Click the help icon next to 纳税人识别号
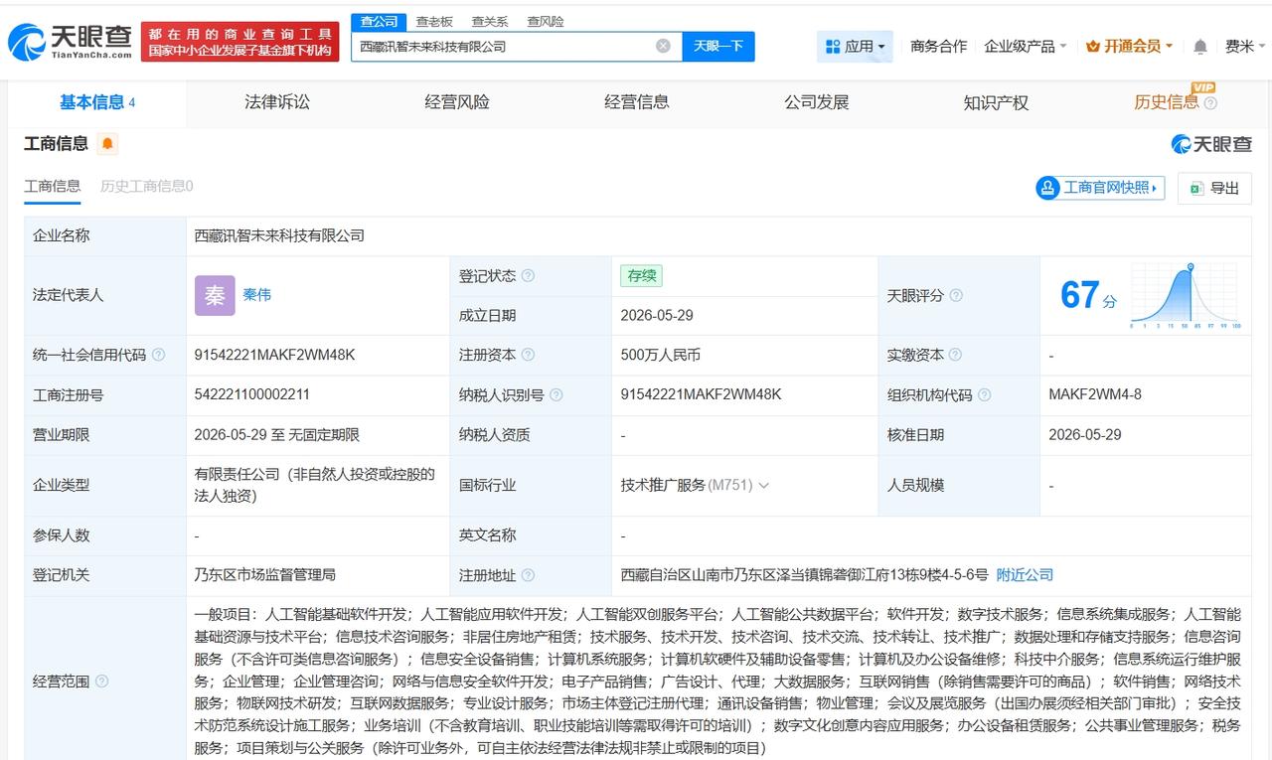This screenshot has height=760, width=1272. click(556, 394)
